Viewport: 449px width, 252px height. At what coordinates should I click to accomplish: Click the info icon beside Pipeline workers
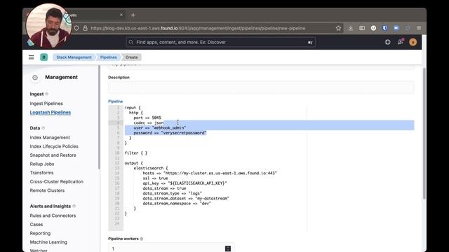click(x=142, y=239)
